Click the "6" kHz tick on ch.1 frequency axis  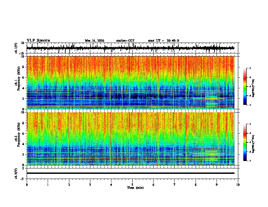coord(23,77)
